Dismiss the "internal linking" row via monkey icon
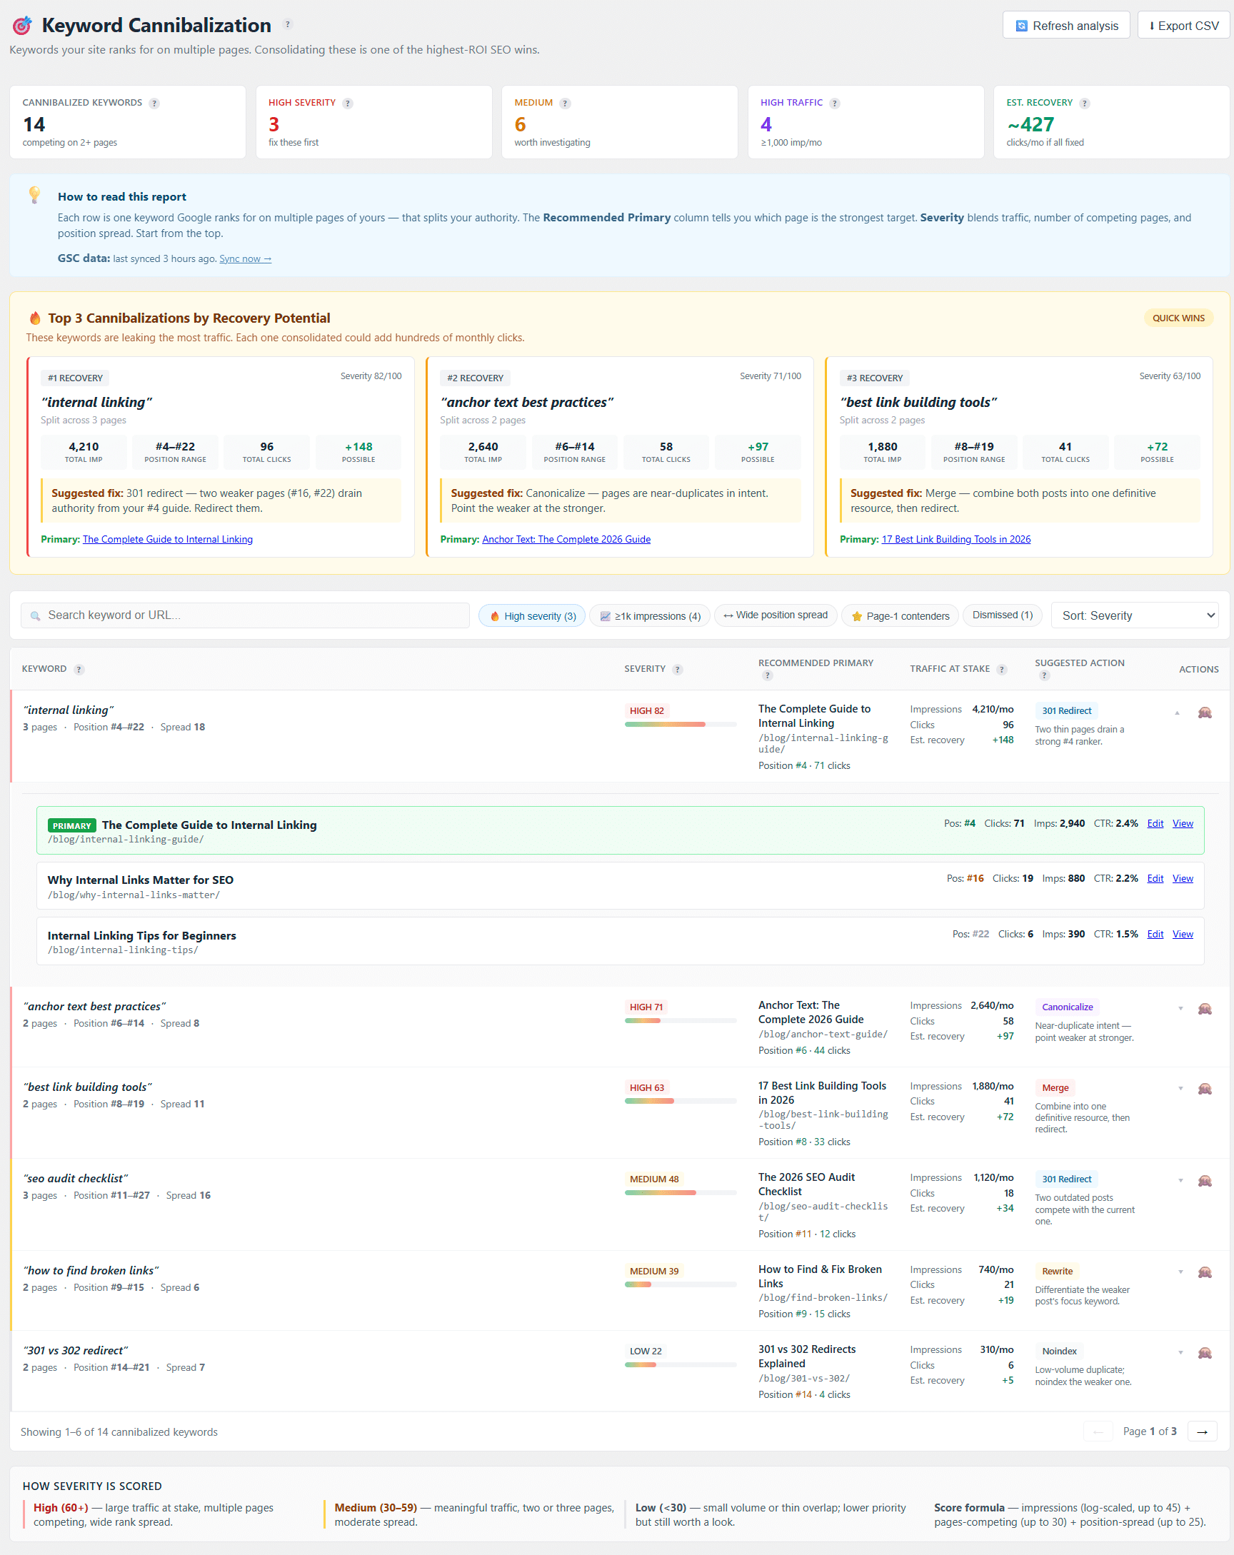Screen dimensions: 1234x1555 pos(1205,713)
